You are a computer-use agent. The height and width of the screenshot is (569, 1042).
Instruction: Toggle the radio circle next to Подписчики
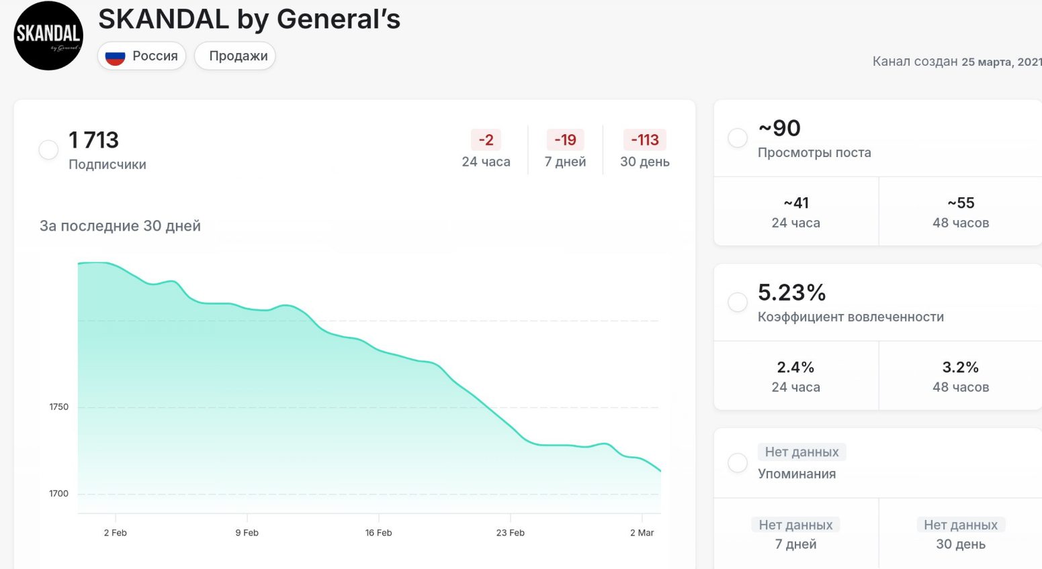click(48, 150)
